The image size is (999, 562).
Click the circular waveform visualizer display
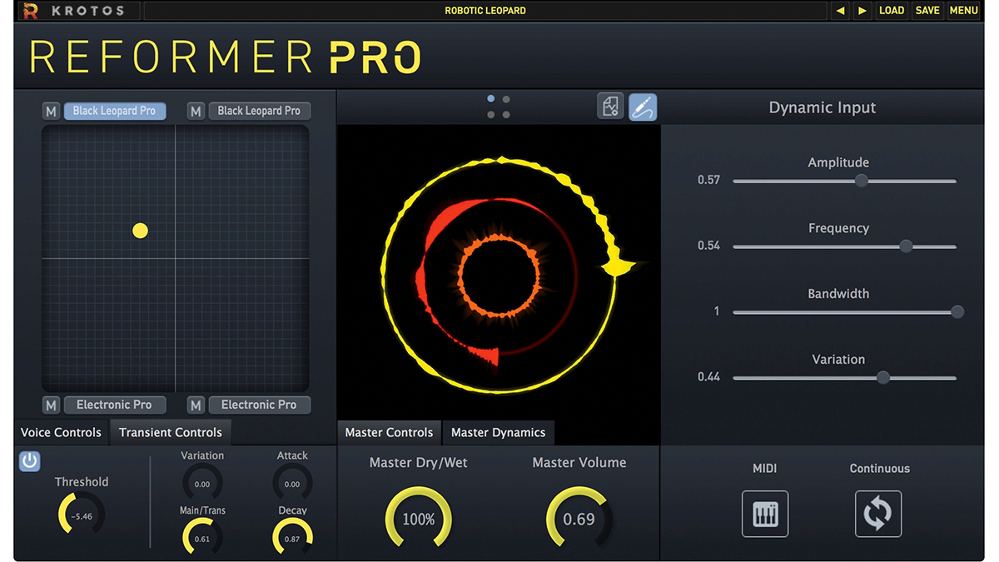click(x=498, y=273)
